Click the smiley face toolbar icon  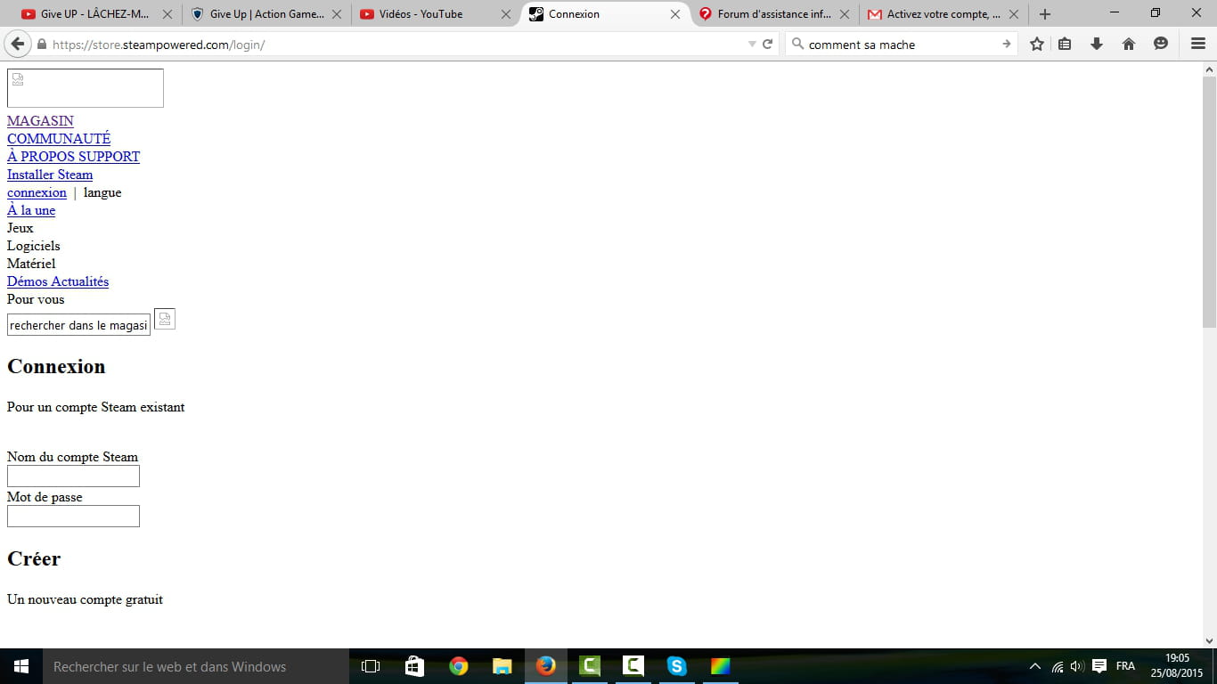point(1161,44)
